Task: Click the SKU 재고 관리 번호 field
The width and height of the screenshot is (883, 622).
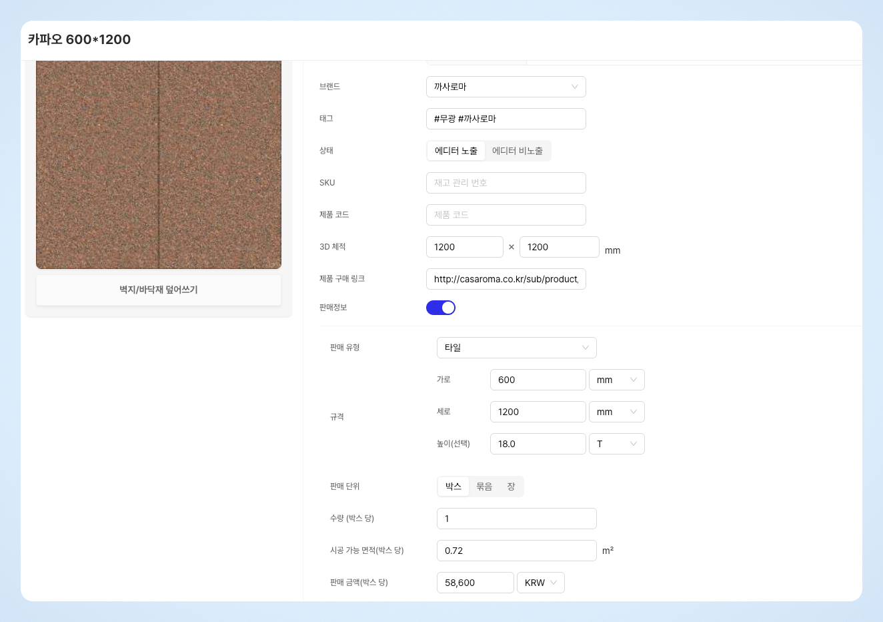Action: 506,183
